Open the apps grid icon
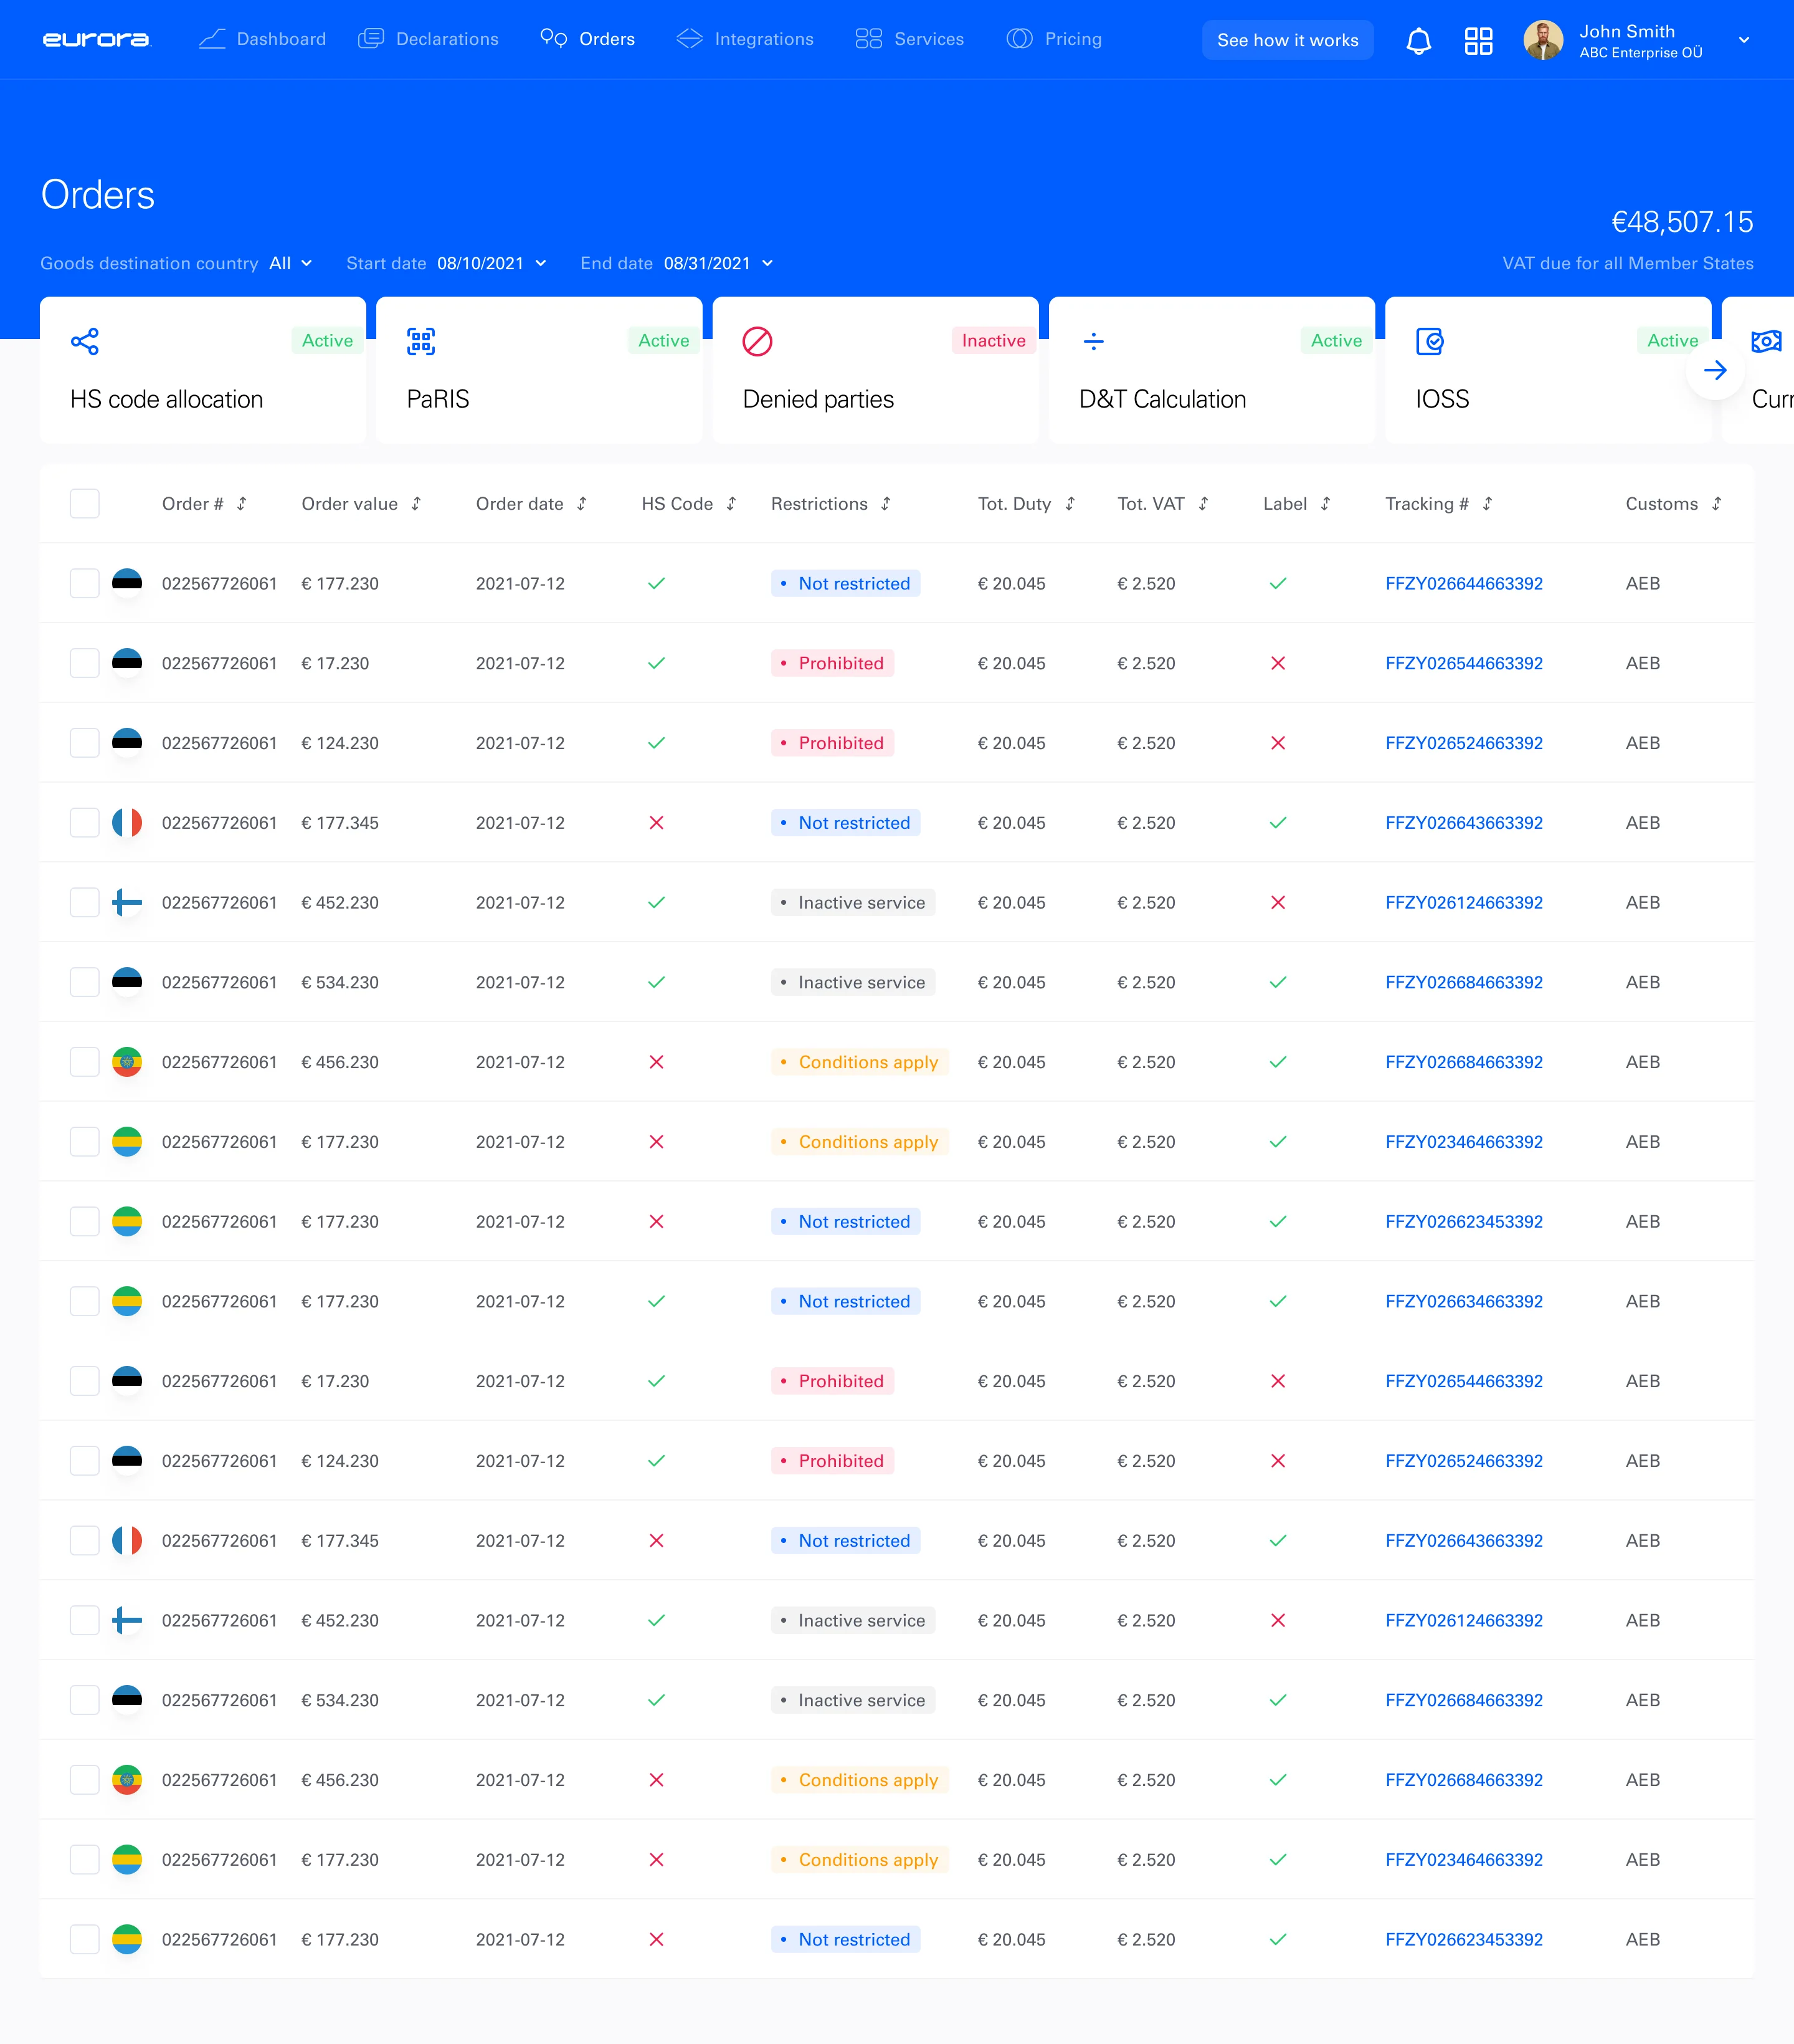The image size is (1794, 2044). click(x=1478, y=41)
